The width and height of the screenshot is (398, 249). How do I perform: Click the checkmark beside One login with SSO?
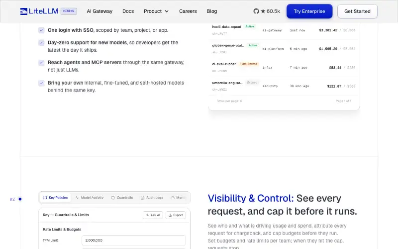pyautogui.click(x=41, y=30)
